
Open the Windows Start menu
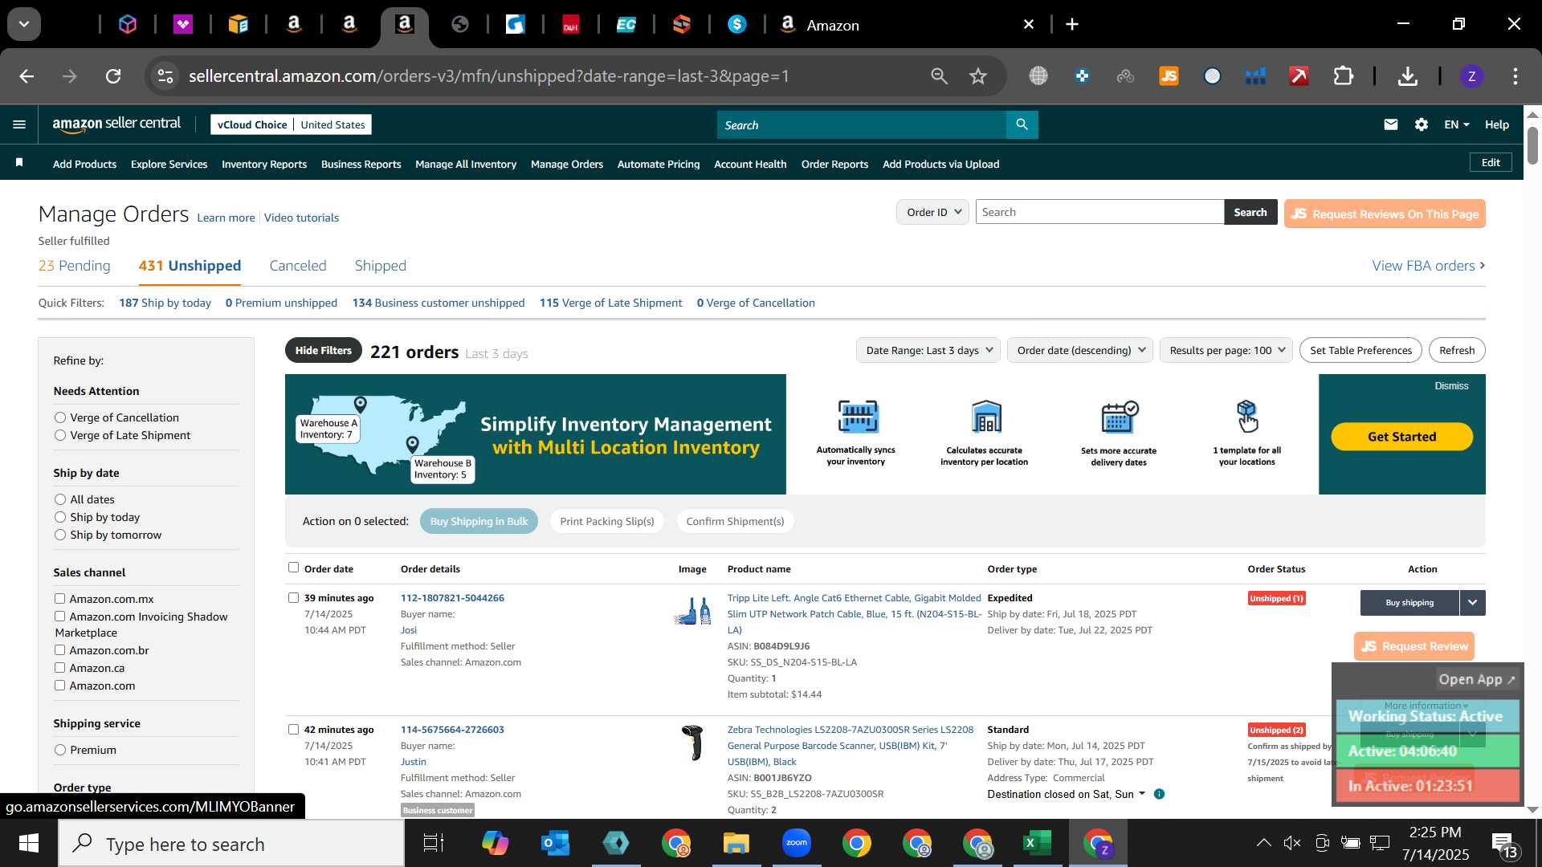click(x=29, y=844)
